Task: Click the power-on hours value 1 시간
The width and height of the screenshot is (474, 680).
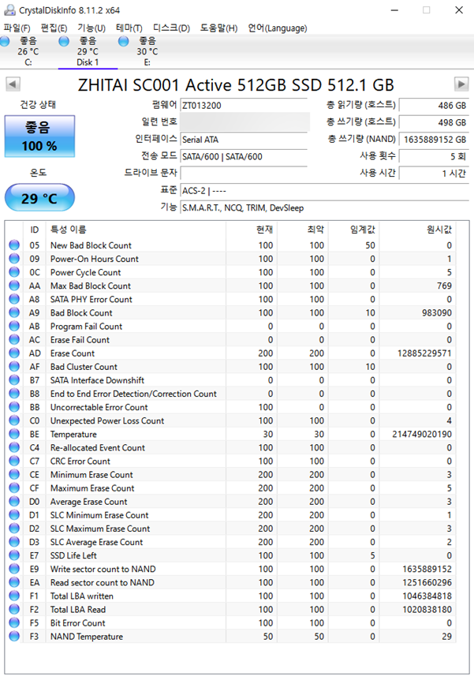Action: point(434,174)
